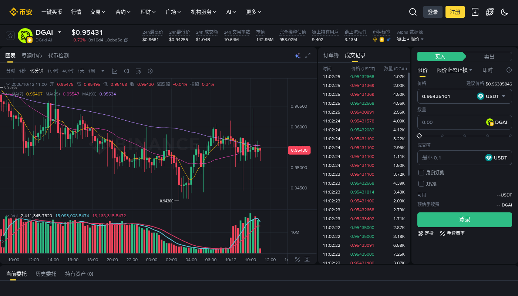Switch to 代币检测 tab
The width and height of the screenshot is (518, 296).
[58, 55]
